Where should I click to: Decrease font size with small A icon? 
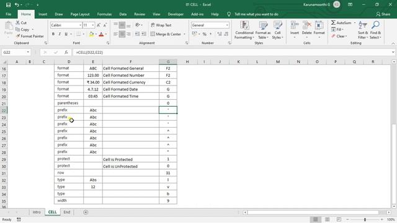click(x=105, y=25)
